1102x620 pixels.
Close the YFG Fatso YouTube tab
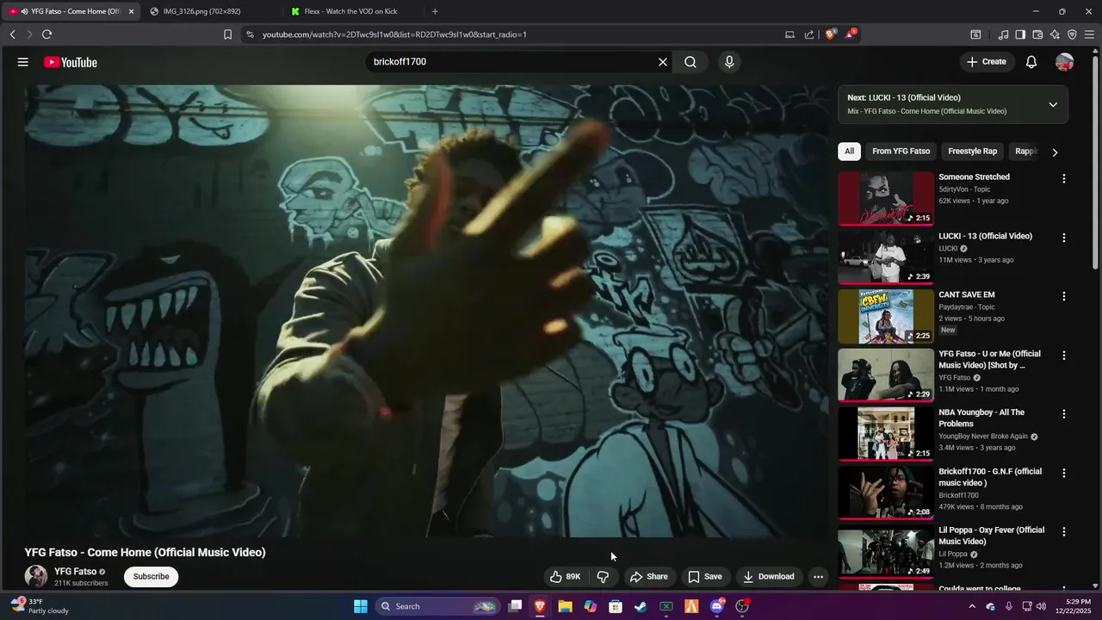pyautogui.click(x=131, y=11)
